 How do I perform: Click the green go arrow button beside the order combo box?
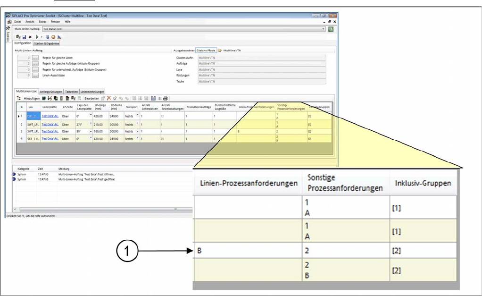pyautogui.click(x=331, y=29)
